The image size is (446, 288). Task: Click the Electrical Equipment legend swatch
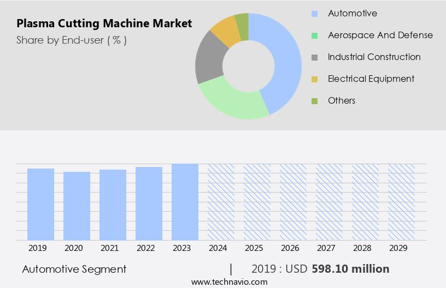314,79
